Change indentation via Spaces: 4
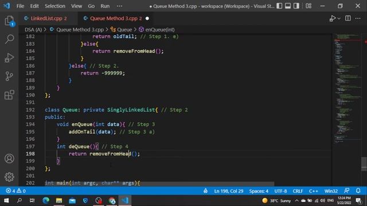This screenshot has height=206, width=367. click(x=259, y=191)
